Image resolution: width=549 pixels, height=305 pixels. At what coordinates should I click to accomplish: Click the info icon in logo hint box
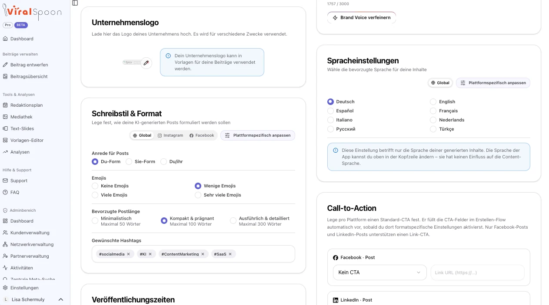tap(168, 56)
